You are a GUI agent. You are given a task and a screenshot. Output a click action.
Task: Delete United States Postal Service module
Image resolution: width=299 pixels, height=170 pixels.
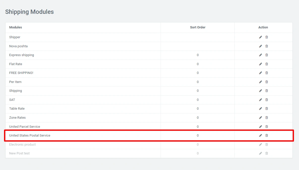(x=266, y=136)
